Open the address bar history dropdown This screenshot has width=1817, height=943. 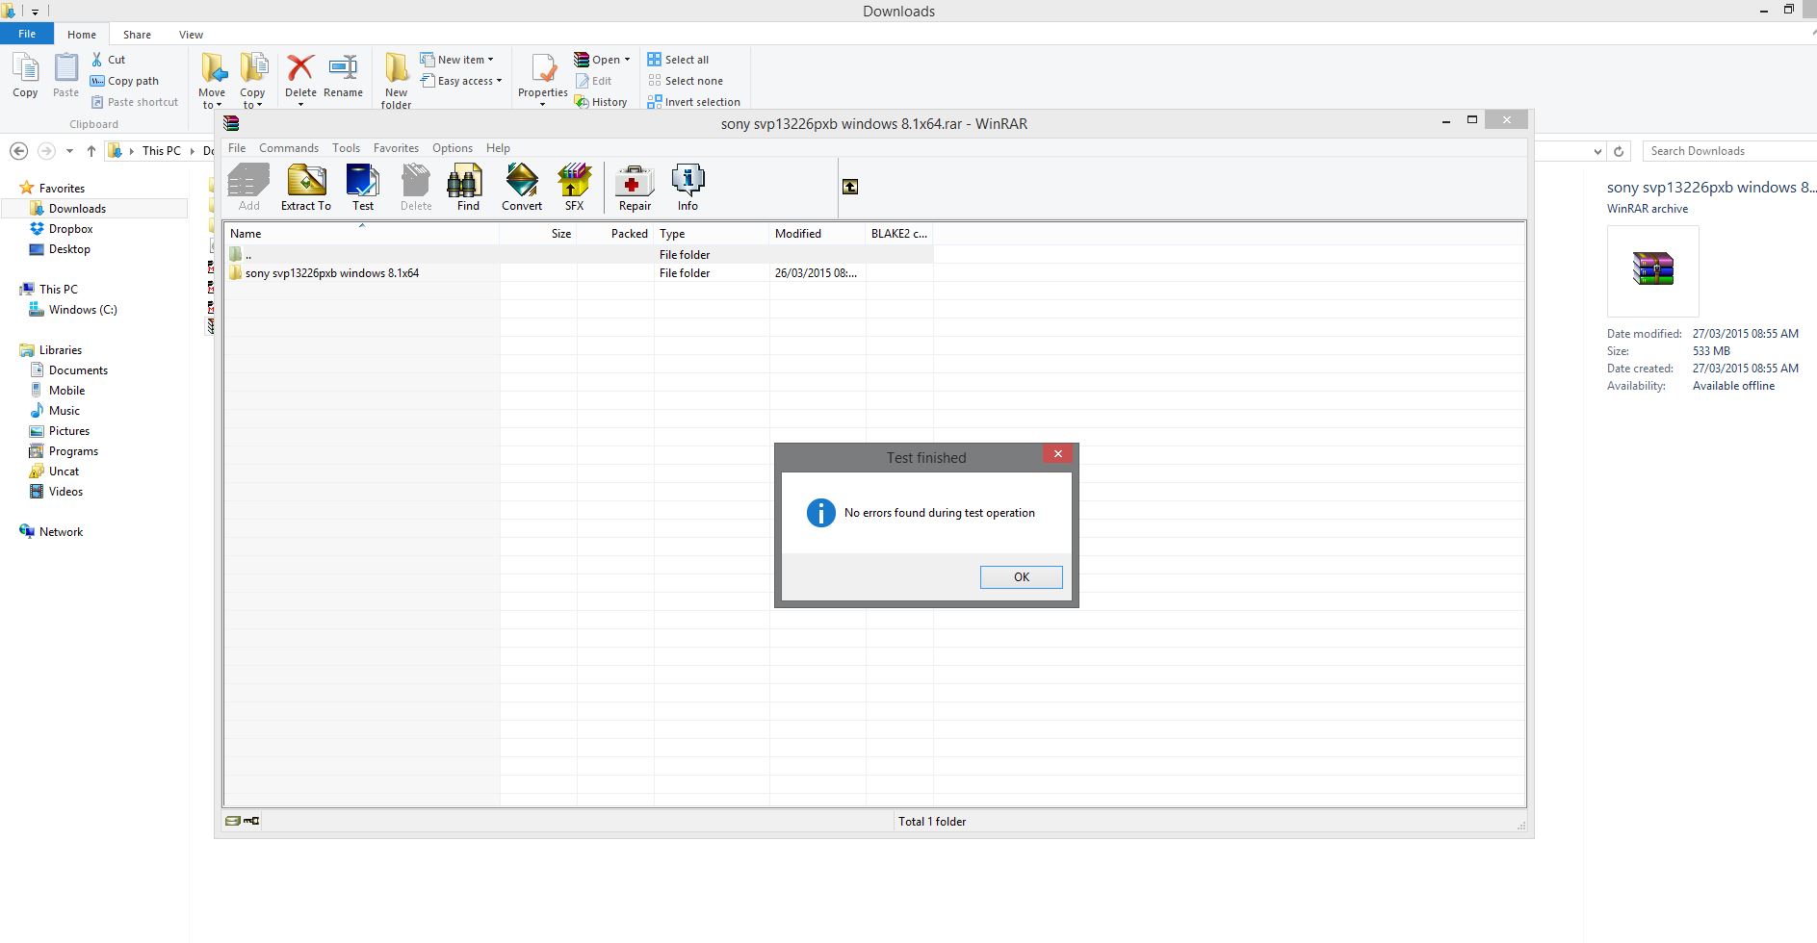pos(1598,151)
